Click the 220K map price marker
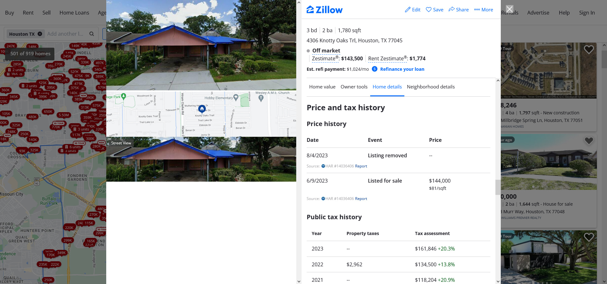This screenshot has height=284, width=607. 69,228
